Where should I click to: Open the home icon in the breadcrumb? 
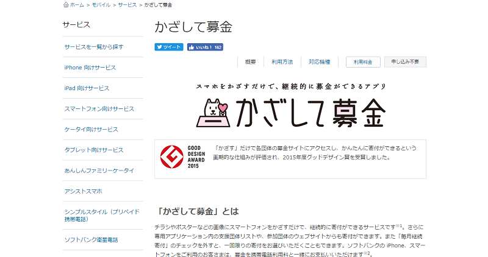point(66,5)
